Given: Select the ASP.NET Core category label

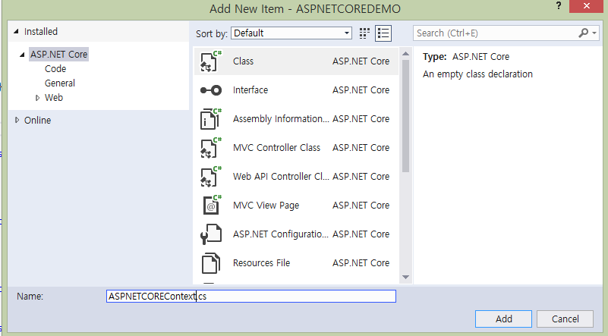Looking at the screenshot, I should 59,55.
